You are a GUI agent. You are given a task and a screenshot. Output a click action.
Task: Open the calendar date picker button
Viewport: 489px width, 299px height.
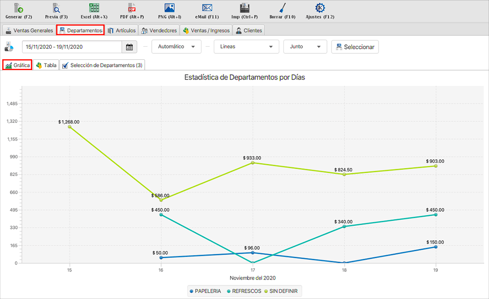click(x=129, y=47)
